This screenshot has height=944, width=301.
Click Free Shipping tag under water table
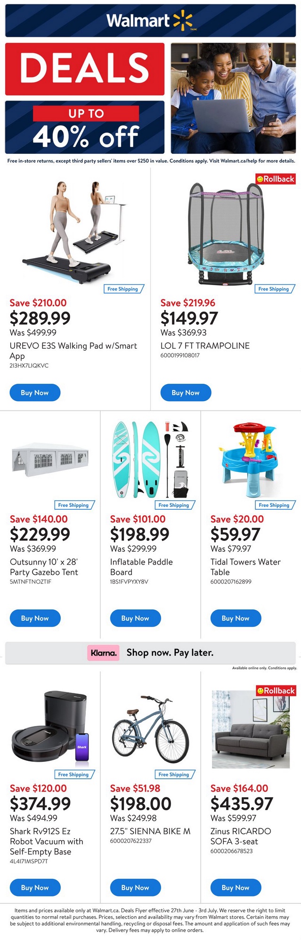(274, 505)
